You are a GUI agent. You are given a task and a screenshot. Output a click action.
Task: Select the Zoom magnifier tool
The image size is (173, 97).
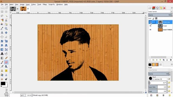coord(6,29)
